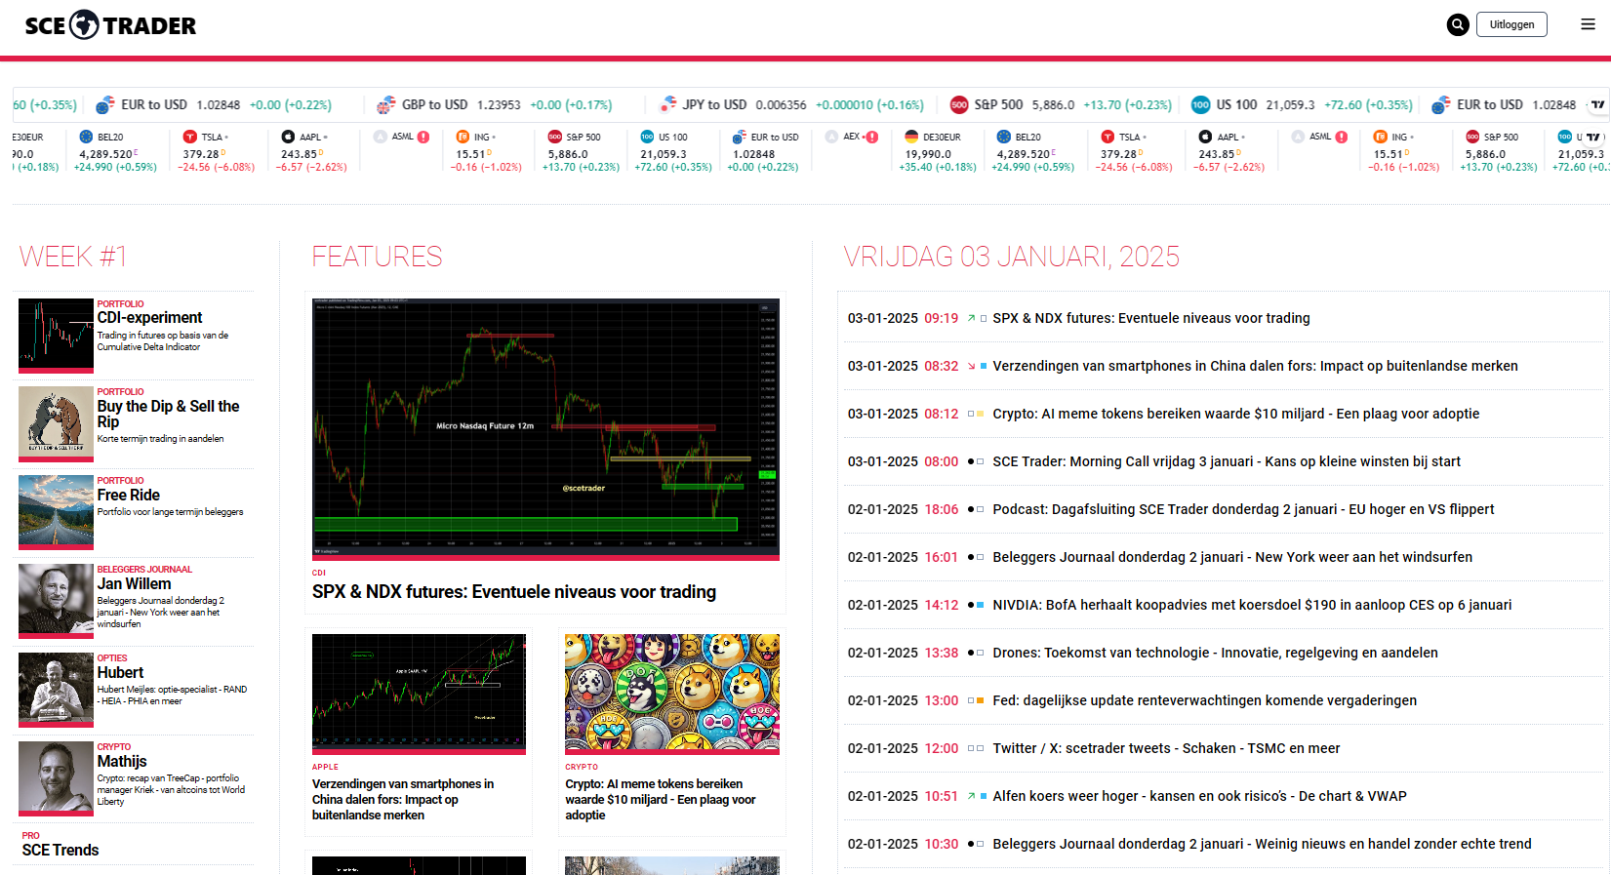Viewport: 1611px width, 875px height.
Task: Open the 16:01 Beleggers Journaal New York item
Action: click(x=1232, y=557)
